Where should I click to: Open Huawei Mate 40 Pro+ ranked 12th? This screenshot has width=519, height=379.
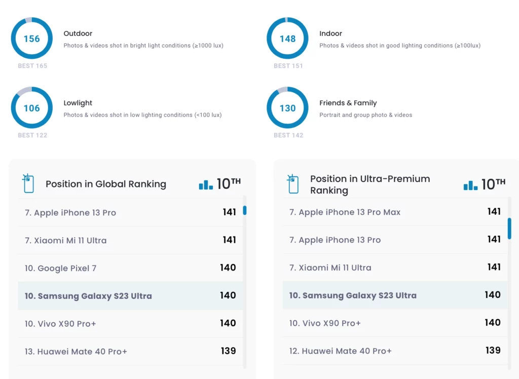[395, 351]
